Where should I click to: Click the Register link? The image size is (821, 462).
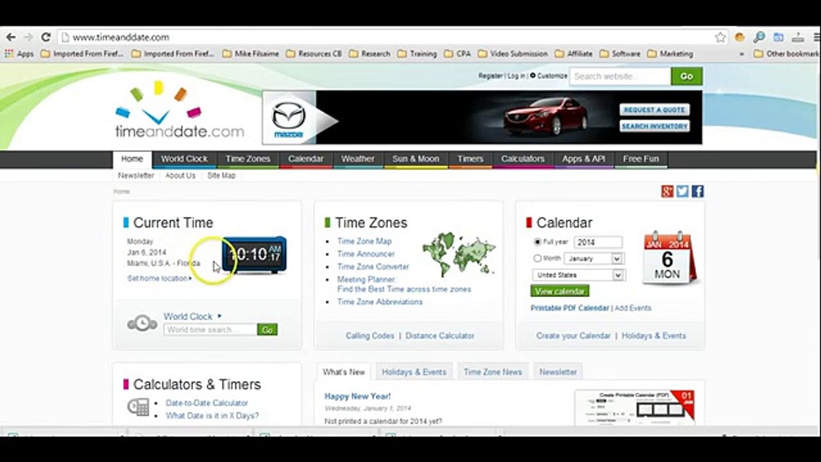[491, 76]
